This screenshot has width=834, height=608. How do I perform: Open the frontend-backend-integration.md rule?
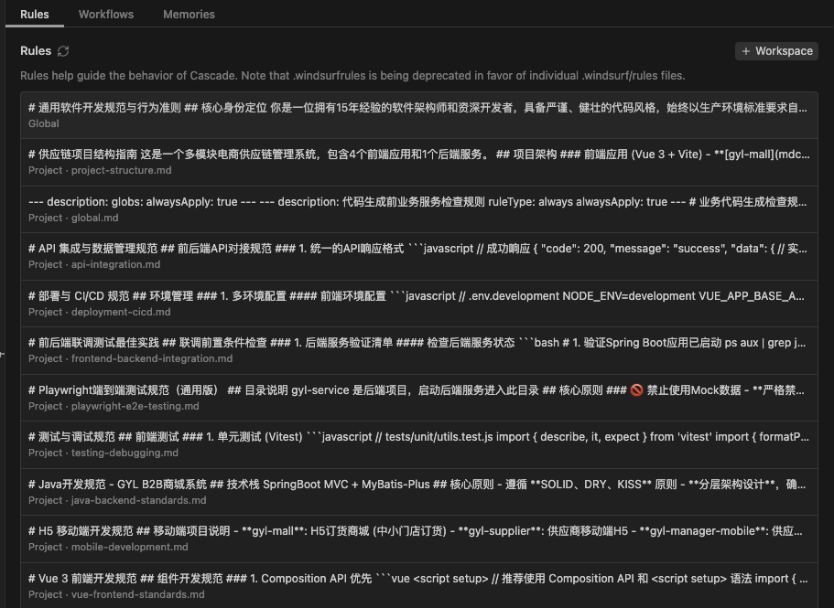coord(418,351)
